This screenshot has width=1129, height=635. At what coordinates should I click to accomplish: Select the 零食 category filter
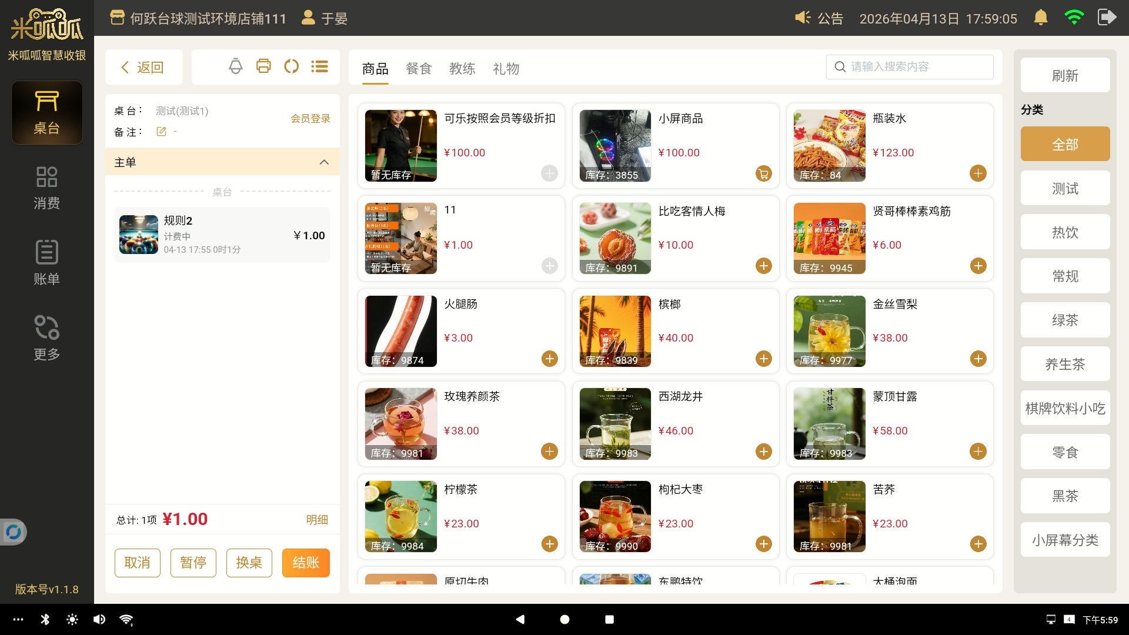[1064, 452]
